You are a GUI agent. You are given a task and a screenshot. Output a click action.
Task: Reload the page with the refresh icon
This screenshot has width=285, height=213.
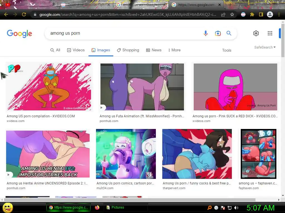pyautogui.click(x=24, y=14)
